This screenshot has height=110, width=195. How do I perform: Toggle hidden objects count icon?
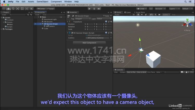[151, 15]
